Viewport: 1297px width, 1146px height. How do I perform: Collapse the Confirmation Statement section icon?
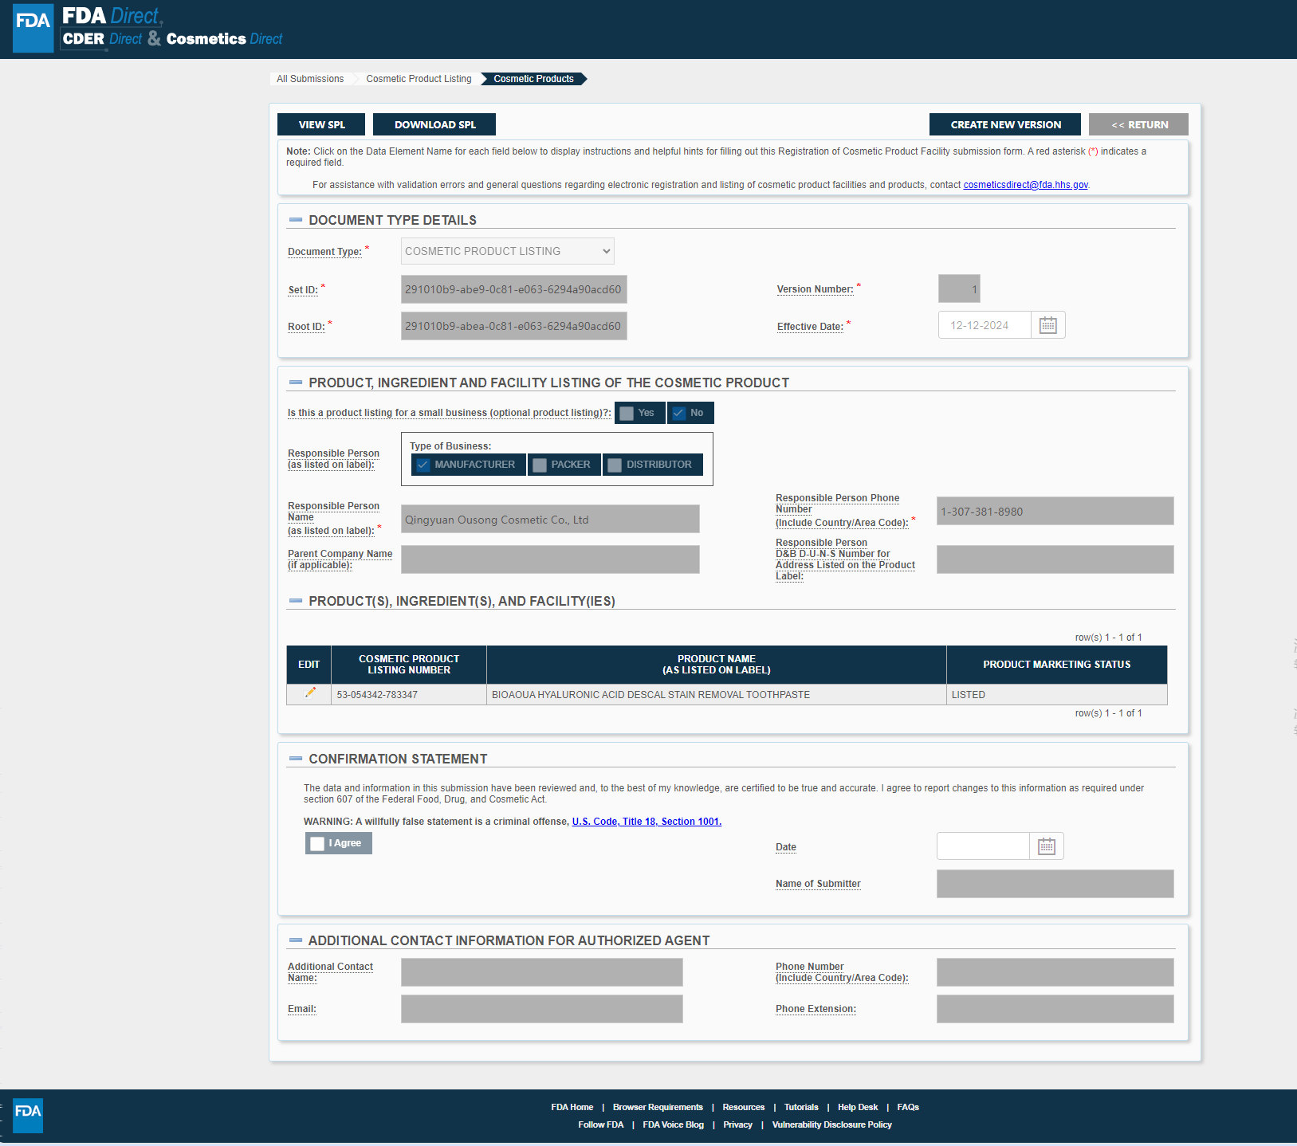point(296,759)
